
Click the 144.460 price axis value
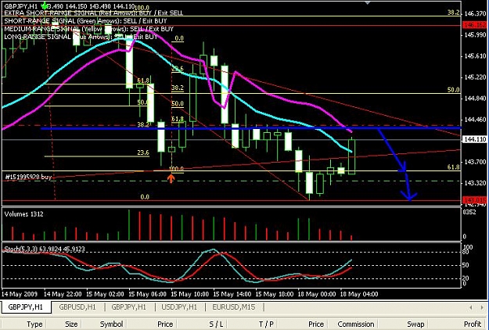[x=475, y=120]
